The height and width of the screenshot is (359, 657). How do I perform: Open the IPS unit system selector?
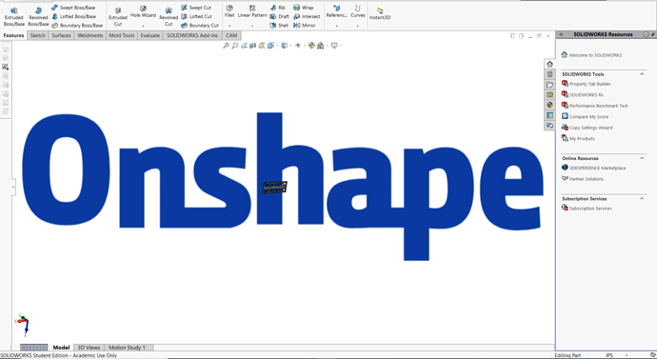click(609, 355)
